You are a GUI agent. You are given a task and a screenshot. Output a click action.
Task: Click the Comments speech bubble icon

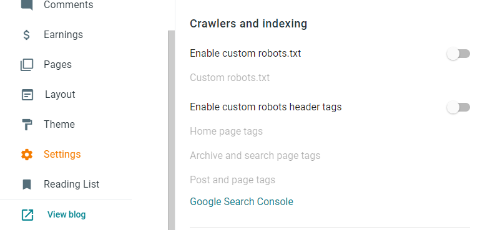click(x=27, y=5)
